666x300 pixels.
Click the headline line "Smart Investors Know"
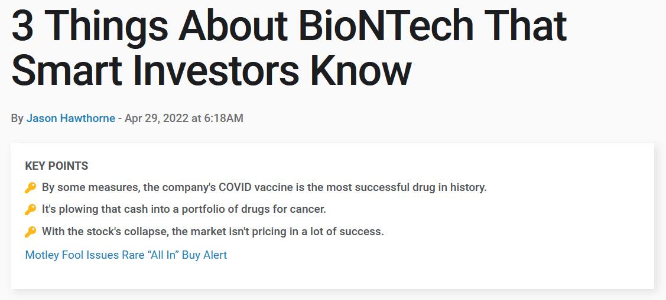211,68
